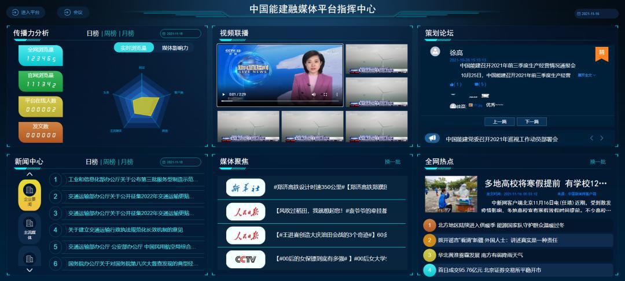The image size is (625, 281).
Task: Open the #郑济高铁设计时速350公里# post
Action: pyautogui.click(x=330, y=187)
